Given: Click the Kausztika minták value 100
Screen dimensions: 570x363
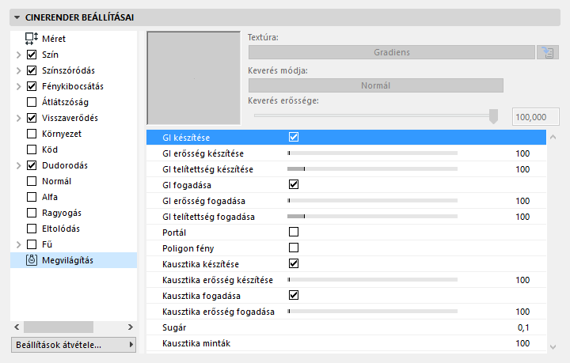Looking at the screenshot, I should click(x=522, y=343).
